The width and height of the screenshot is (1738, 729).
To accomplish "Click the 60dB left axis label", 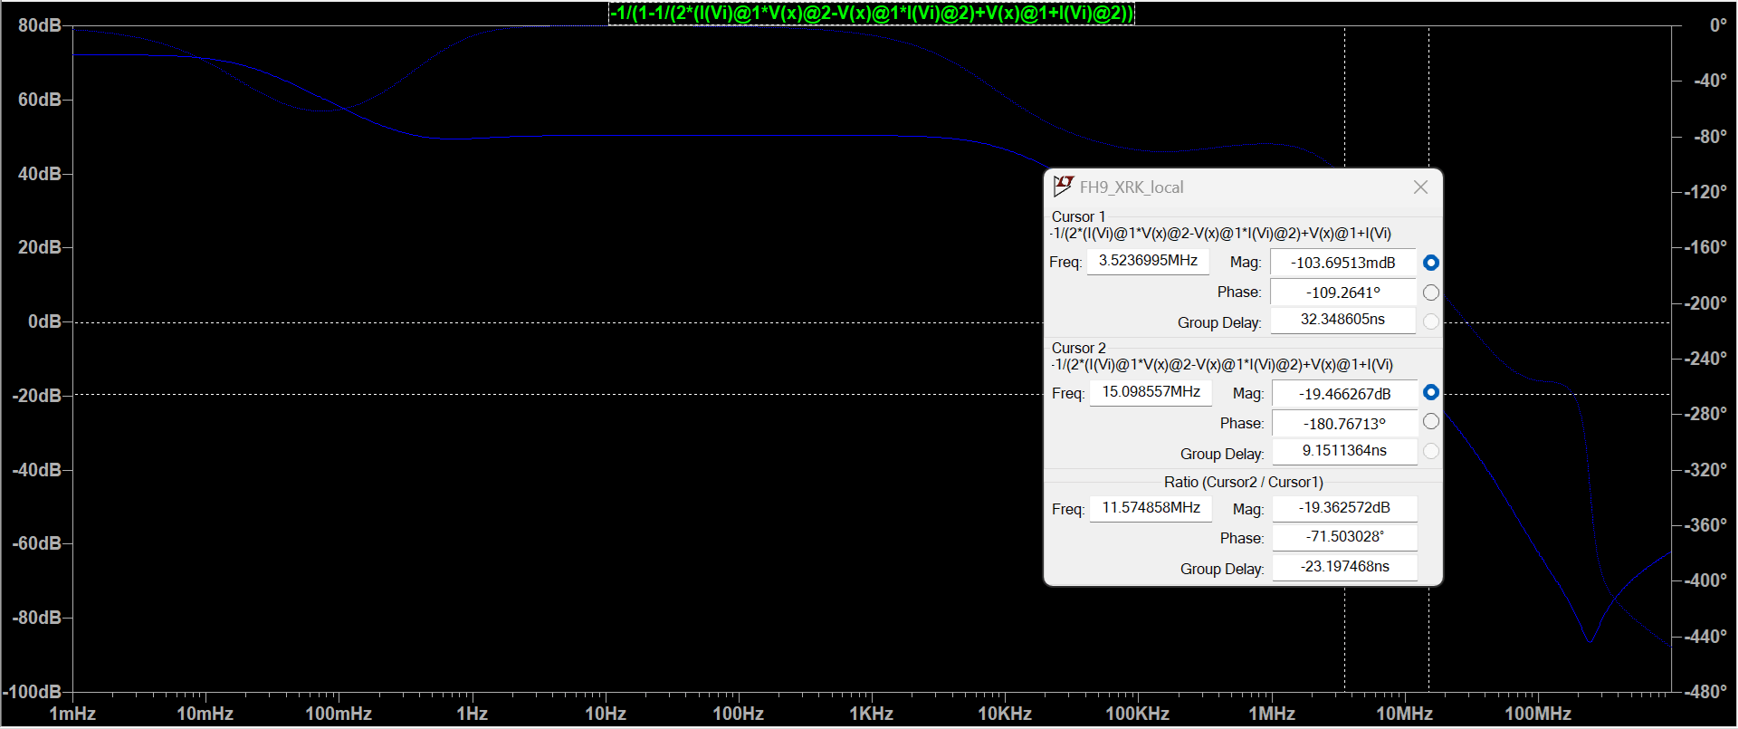I will click(40, 100).
